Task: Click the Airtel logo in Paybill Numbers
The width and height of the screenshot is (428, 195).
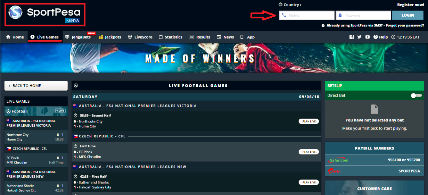Action: click(334, 171)
